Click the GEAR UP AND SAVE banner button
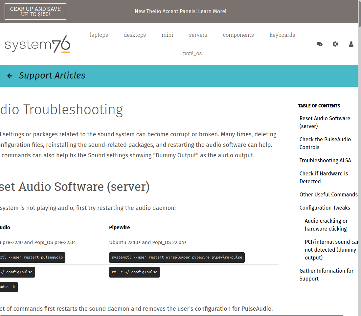361x316 pixels. tap(35, 11)
